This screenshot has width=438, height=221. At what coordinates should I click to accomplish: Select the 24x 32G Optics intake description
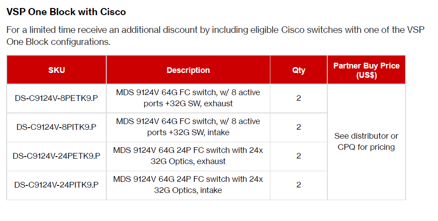pos(188,185)
